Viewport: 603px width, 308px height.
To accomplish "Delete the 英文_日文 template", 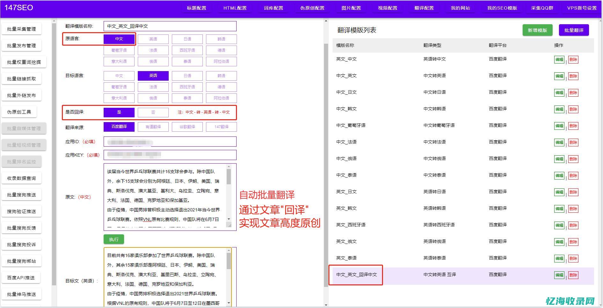I will click(574, 192).
